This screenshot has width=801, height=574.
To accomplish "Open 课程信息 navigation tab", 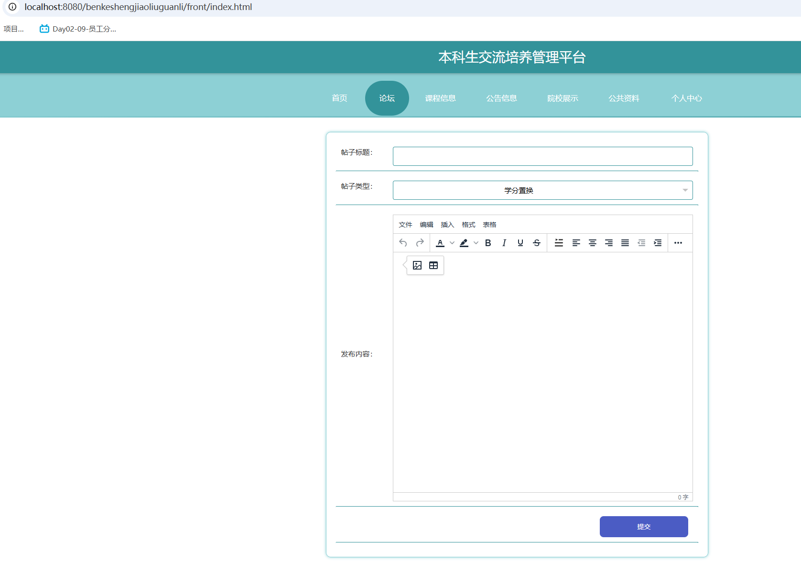I will [440, 98].
